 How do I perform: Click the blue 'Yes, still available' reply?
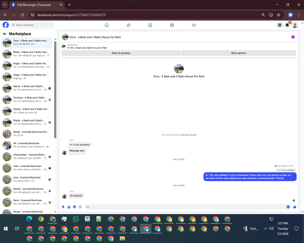coord(250,177)
